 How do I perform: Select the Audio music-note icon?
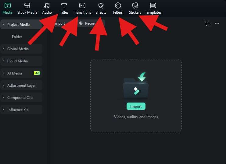point(47,5)
